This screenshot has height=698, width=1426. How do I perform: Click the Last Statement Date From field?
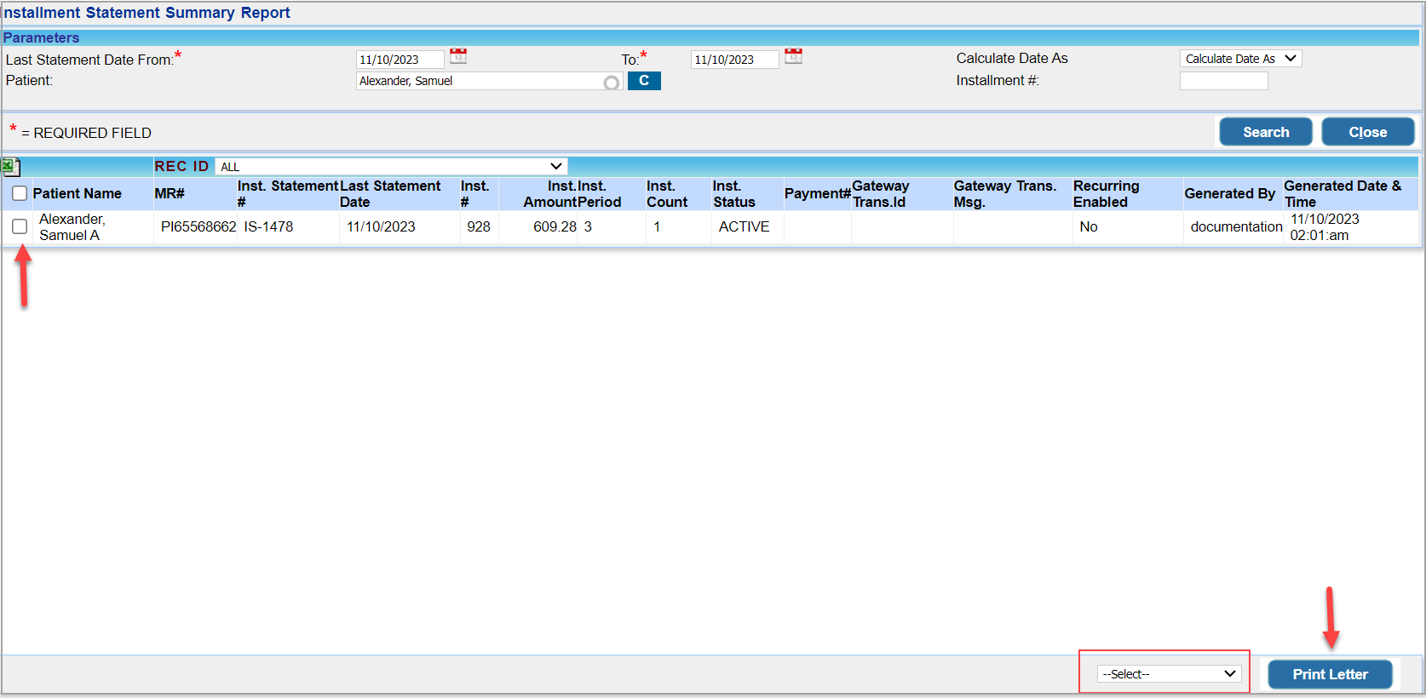click(x=400, y=60)
